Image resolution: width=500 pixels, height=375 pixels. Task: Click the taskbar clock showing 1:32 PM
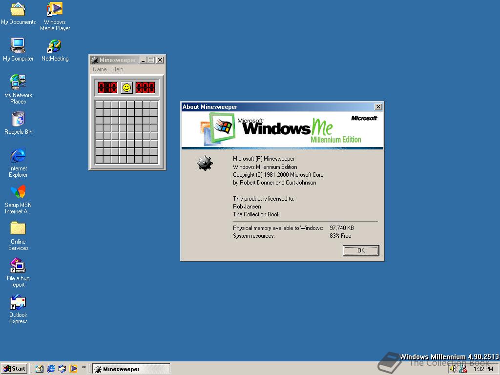483,369
